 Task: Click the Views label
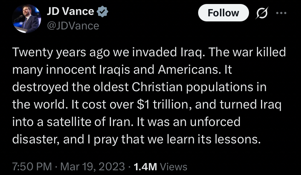click(173, 167)
